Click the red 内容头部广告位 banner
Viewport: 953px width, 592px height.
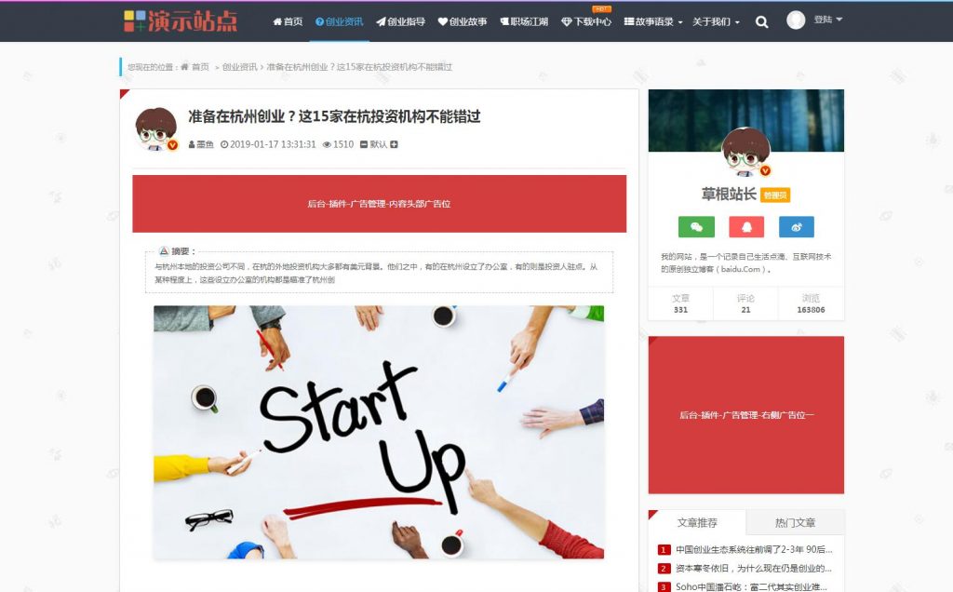point(380,204)
